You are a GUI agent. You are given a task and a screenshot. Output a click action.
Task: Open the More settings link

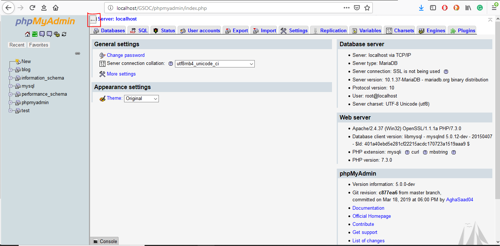(x=121, y=74)
